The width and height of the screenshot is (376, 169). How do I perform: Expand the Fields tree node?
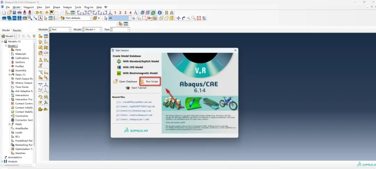click(10, 124)
